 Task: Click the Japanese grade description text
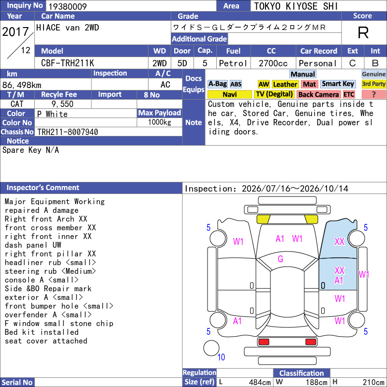(249, 27)
